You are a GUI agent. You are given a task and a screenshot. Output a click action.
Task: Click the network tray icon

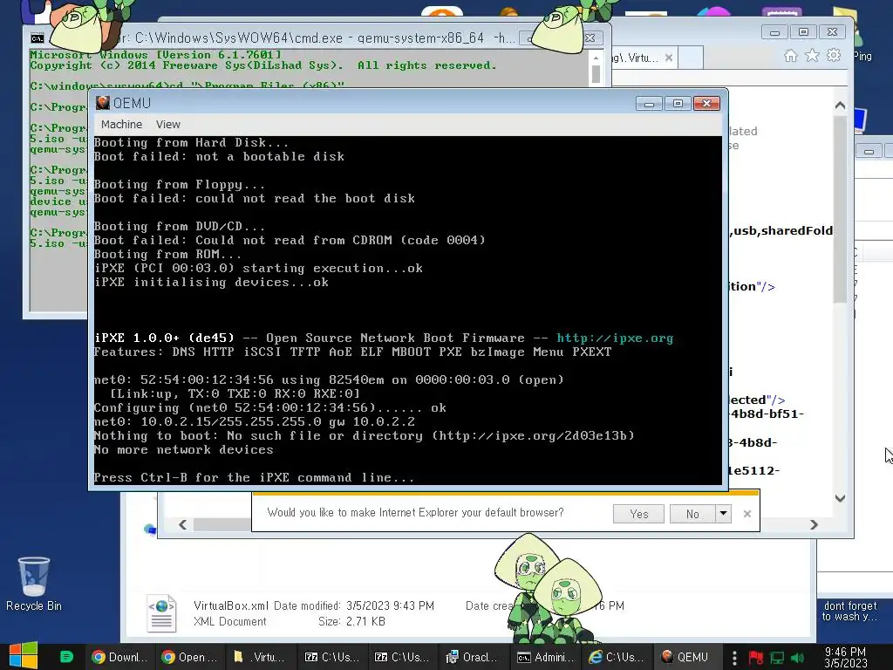tap(777, 658)
